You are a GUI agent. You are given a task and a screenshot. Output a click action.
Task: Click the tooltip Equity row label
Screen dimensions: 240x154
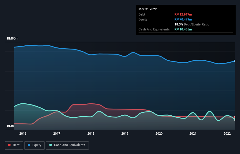(x=143, y=19)
